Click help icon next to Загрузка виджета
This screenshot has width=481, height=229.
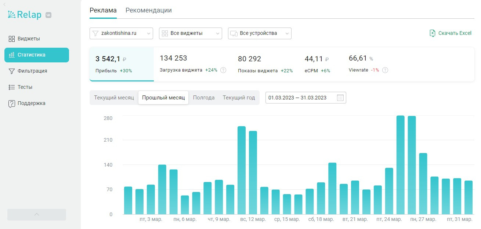click(223, 70)
